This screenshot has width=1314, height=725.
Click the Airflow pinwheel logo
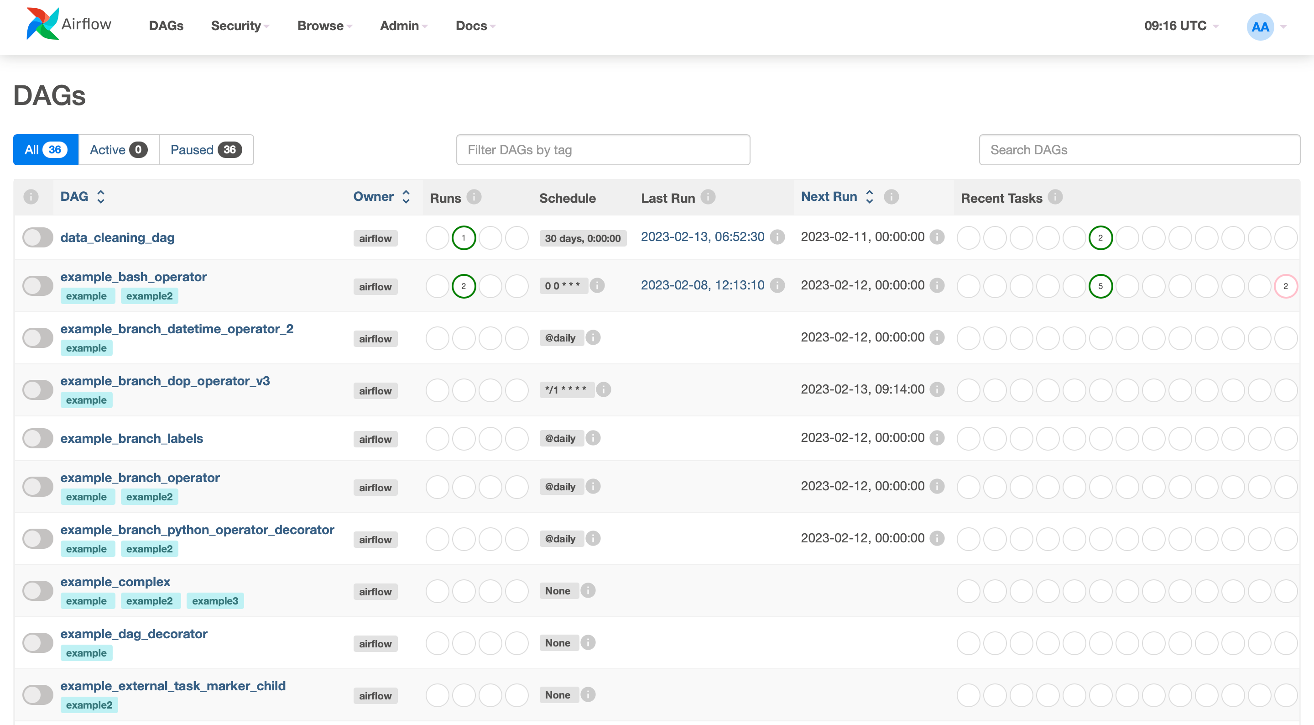(x=42, y=23)
